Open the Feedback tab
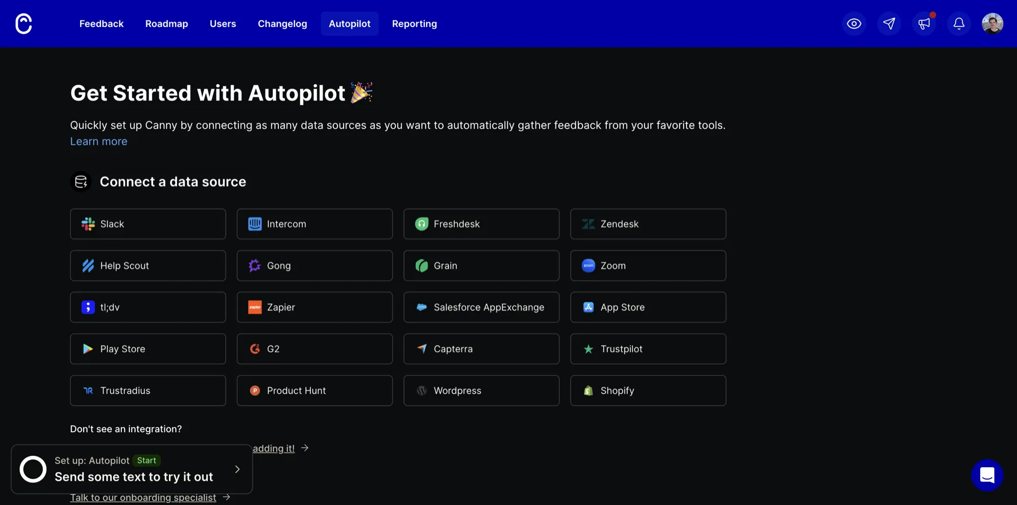Image resolution: width=1017 pixels, height=505 pixels. [101, 24]
